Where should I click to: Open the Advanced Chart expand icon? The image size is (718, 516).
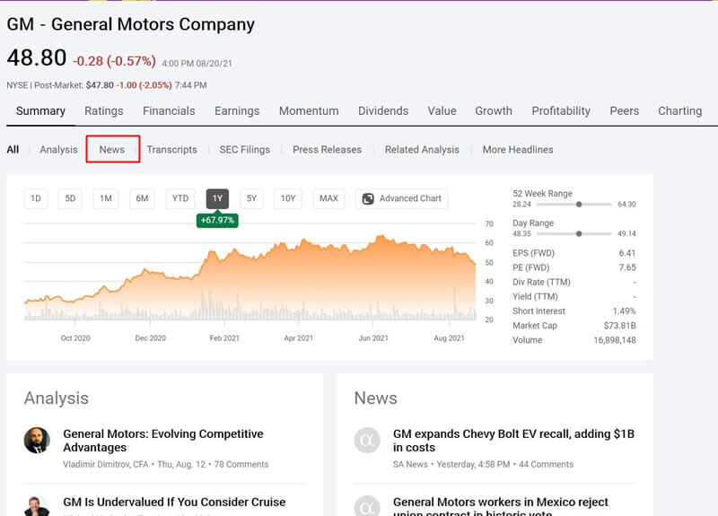368,198
